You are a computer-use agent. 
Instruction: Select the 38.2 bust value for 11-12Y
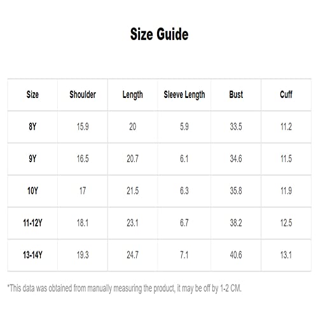(236, 223)
